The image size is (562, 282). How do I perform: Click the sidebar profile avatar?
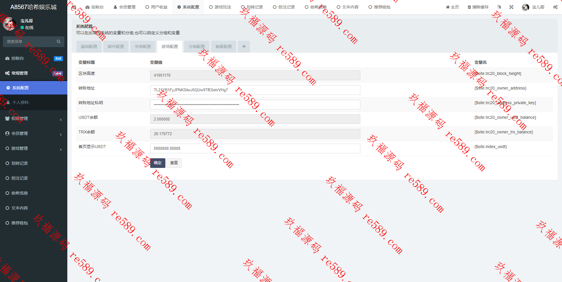tap(10, 24)
